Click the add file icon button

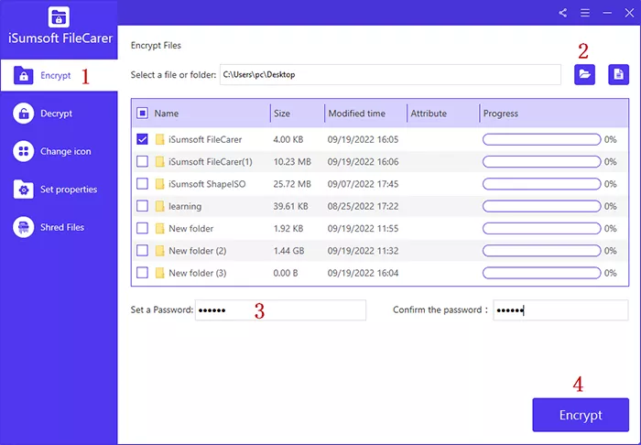(619, 74)
